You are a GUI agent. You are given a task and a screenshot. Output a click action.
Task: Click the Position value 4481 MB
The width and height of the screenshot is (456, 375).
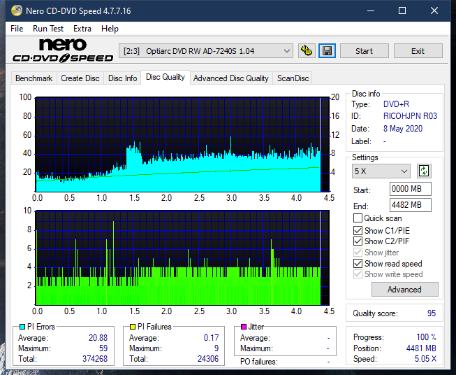click(x=421, y=348)
